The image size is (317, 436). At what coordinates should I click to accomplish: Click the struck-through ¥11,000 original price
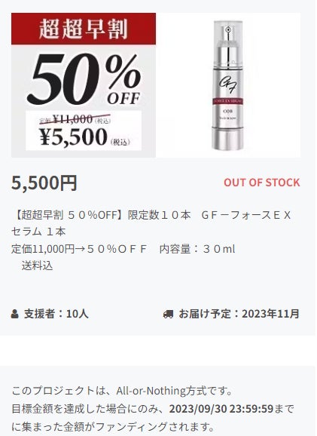tap(73, 119)
